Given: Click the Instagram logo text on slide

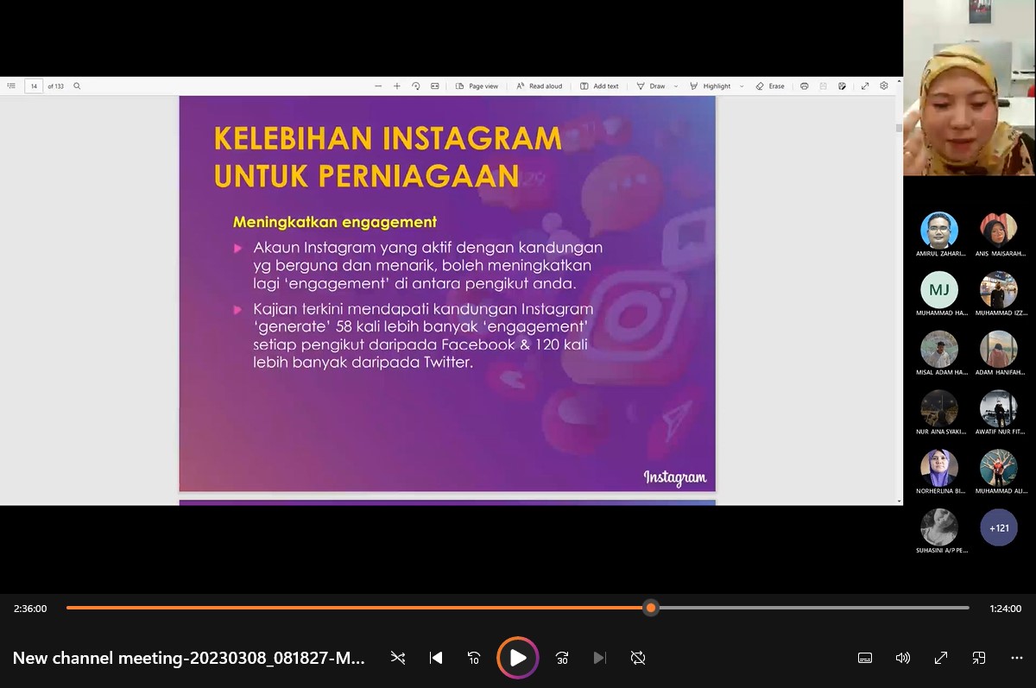Looking at the screenshot, I should click(x=675, y=477).
